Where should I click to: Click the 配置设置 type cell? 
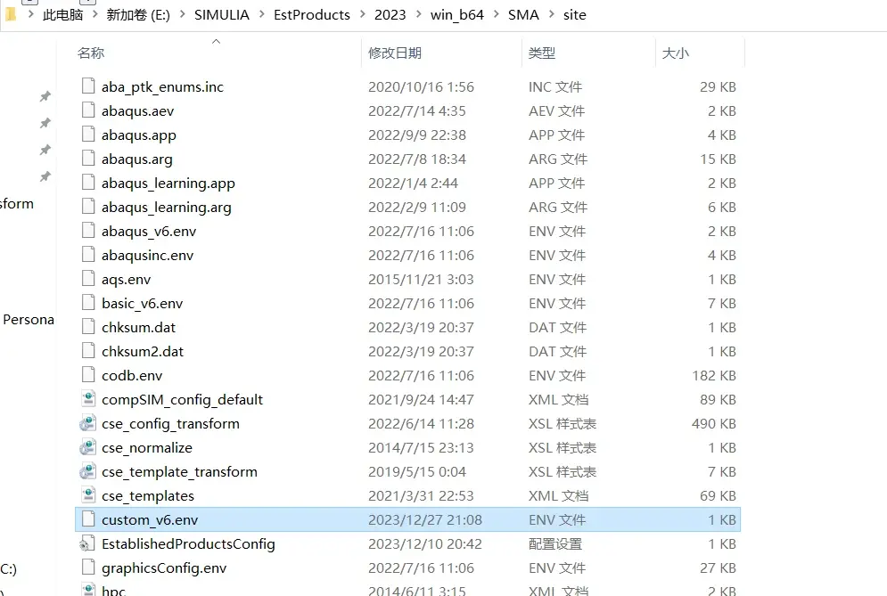(555, 544)
